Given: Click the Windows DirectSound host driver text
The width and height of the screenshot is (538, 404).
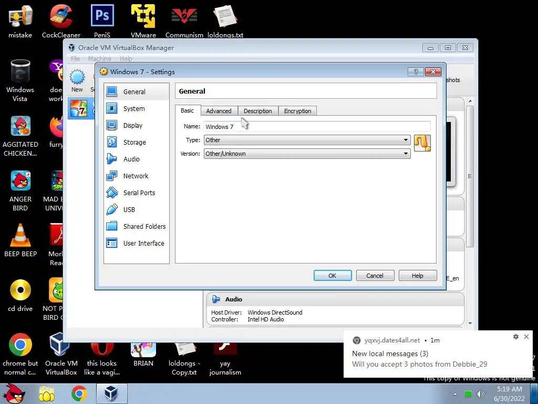Looking at the screenshot, I should 275,312.
